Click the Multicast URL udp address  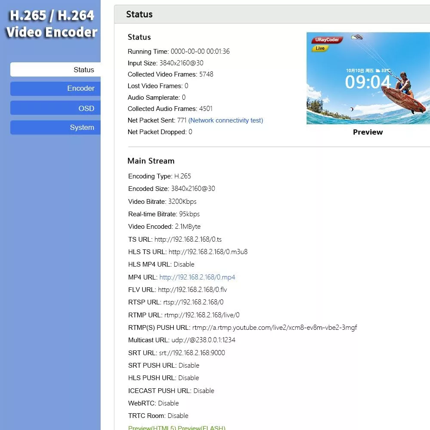coord(203,340)
